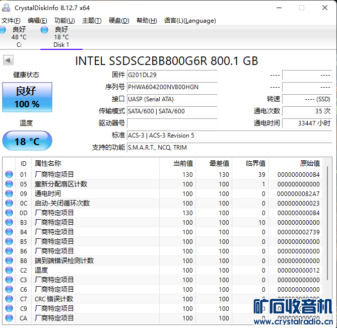Click the model title INTEL SSDSC2BB800G6R 800.1 GB
This screenshot has width=337, height=328.
click(x=167, y=61)
